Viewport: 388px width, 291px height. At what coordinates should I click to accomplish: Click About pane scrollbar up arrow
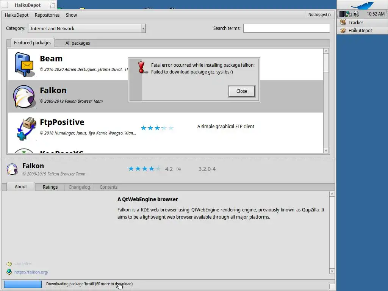point(332,194)
